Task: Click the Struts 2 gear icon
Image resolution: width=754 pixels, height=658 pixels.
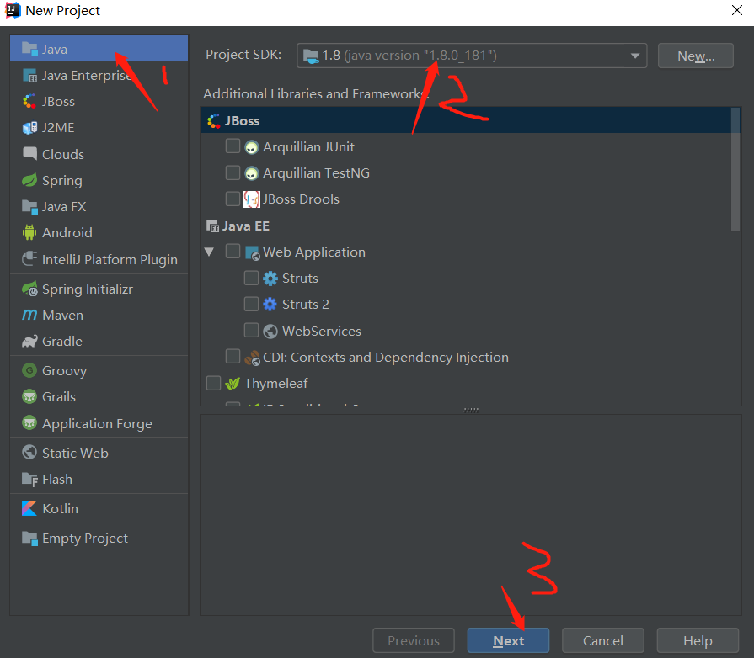Action: (x=270, y=304)
